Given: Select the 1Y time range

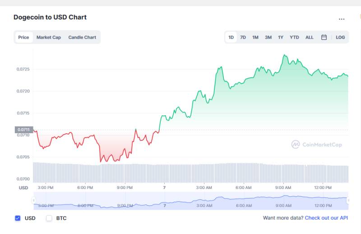Looking at the screenshot, I should point(281,37).
